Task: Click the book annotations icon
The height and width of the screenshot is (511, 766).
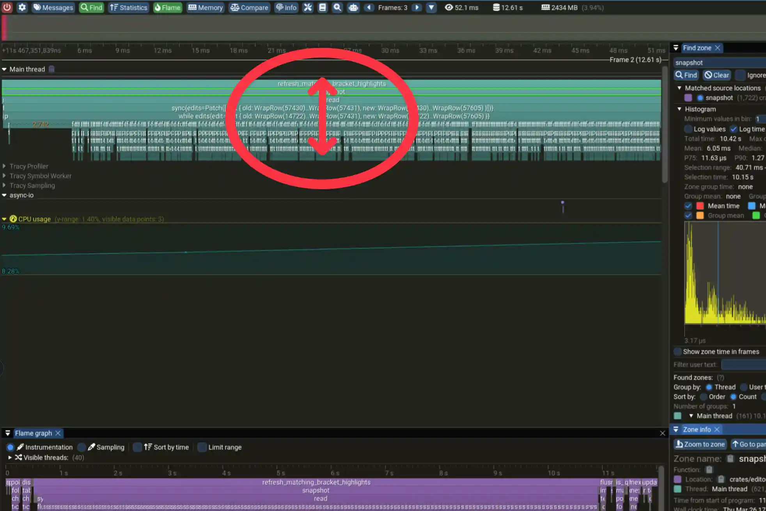Action: (323, 7)
